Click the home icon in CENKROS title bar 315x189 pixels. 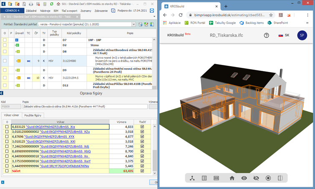[x=58, y=4]
